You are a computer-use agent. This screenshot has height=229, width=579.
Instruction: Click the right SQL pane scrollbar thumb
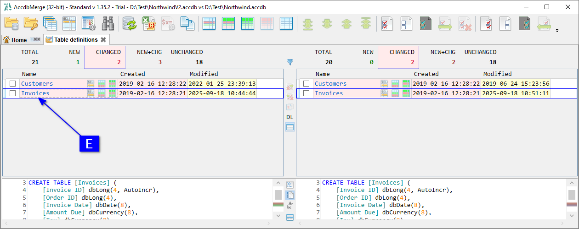(x=572, y=194)
